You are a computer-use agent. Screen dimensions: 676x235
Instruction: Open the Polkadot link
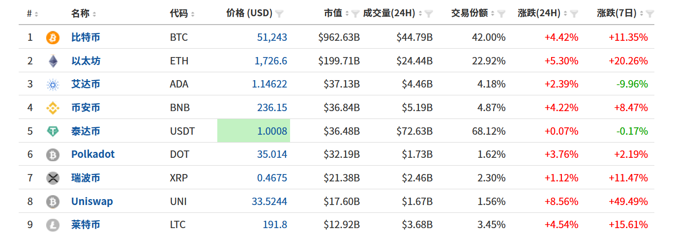click(93, 154)
